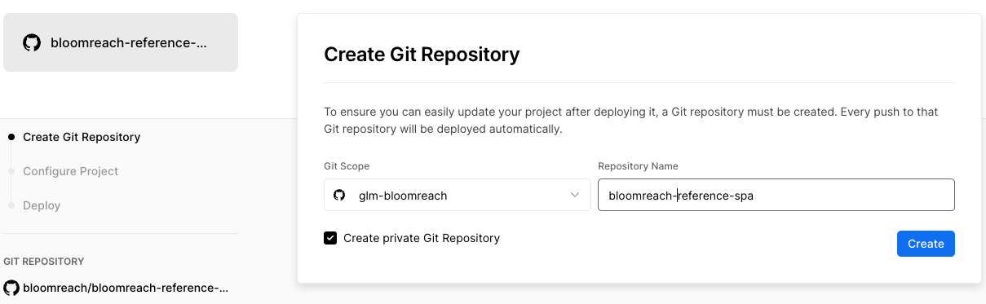This screenshot has width=986, height=304.
Task: Select the Create Git Repository step
Action: click(x=82, y=137)
